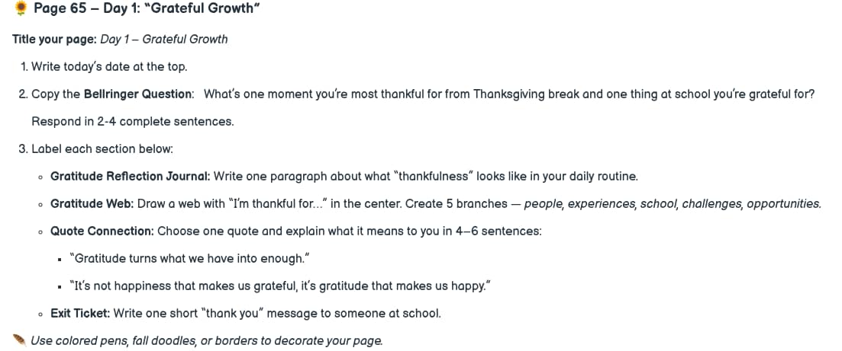Click the 'Gratitude Reflection Journal' bold label
842x351 pixels.
(x=130, y=177)
